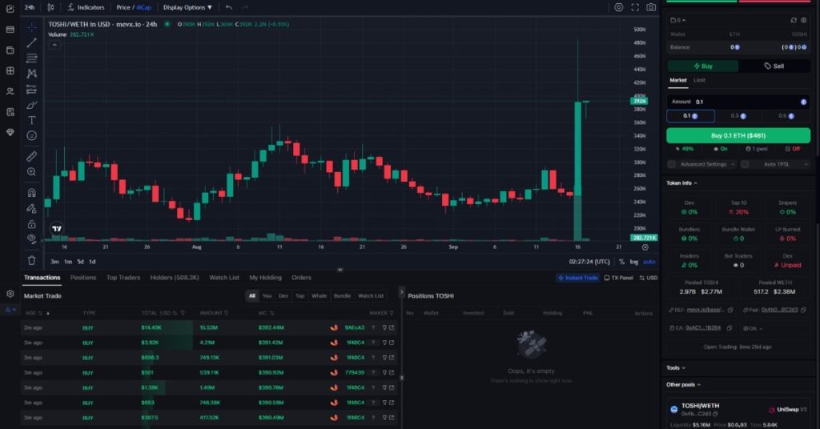The height and width of the screenshot is (429, 820).
Task: Select the Text annotation tool
Action: pos(31,120)
